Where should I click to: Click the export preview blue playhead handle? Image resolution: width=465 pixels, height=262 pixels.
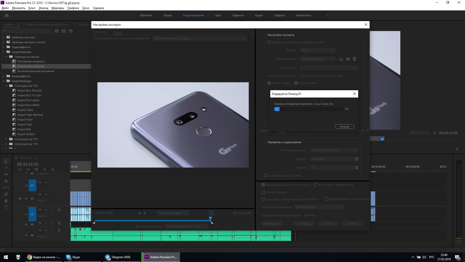coord(210,218)
